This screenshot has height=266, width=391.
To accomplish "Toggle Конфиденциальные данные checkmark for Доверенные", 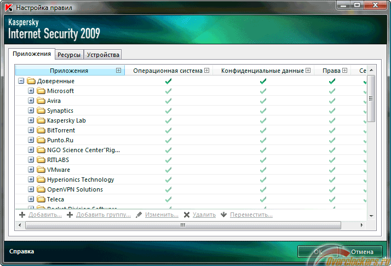I will click(263, 81).
